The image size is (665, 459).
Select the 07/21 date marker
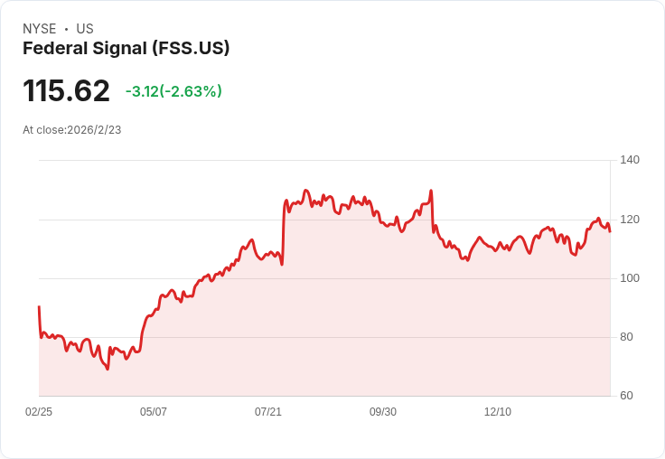[268, 412]
